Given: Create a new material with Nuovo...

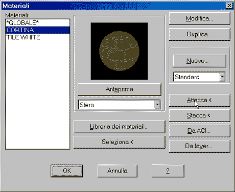Looking at the screenshot, I should point(199,61).
